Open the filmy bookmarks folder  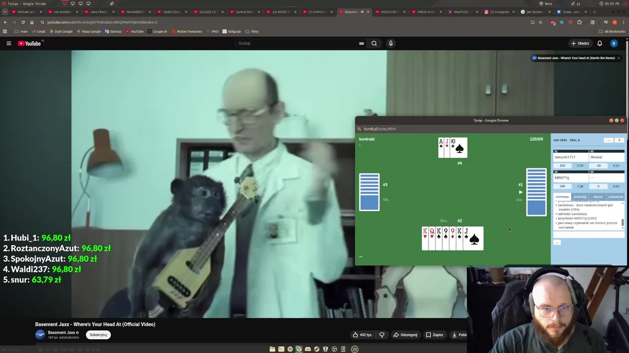point(252,31)
